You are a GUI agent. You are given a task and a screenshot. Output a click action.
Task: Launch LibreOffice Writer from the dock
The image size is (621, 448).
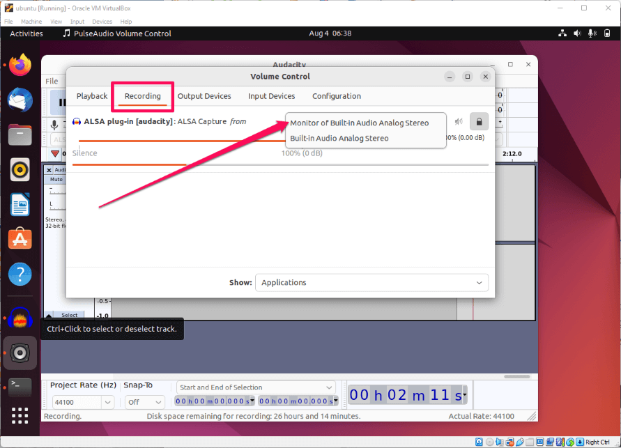pos(20,204)
